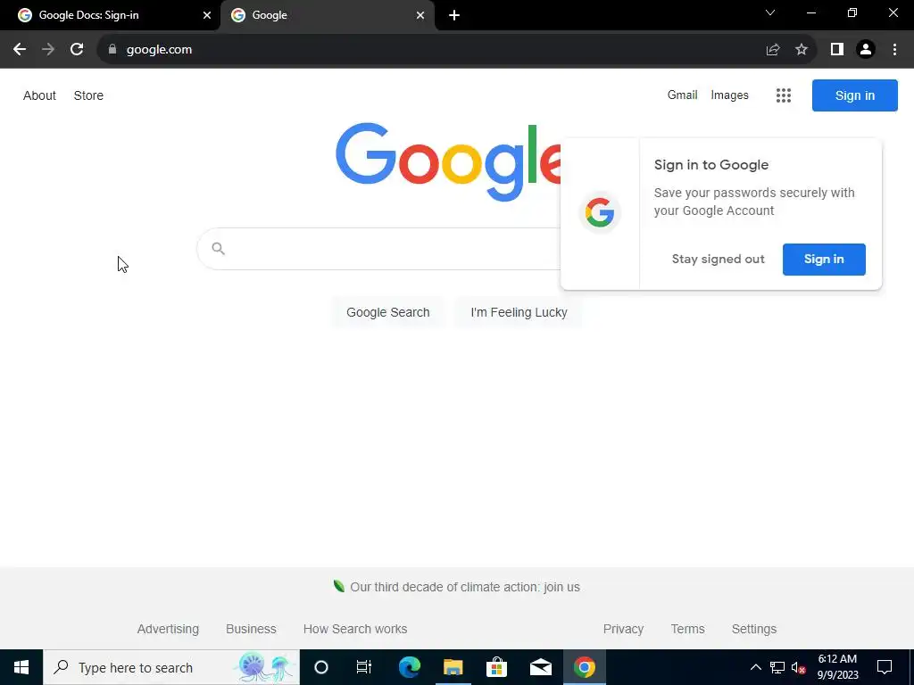
Task: Click the Google logo in popup card
Action: click(600, 212)
